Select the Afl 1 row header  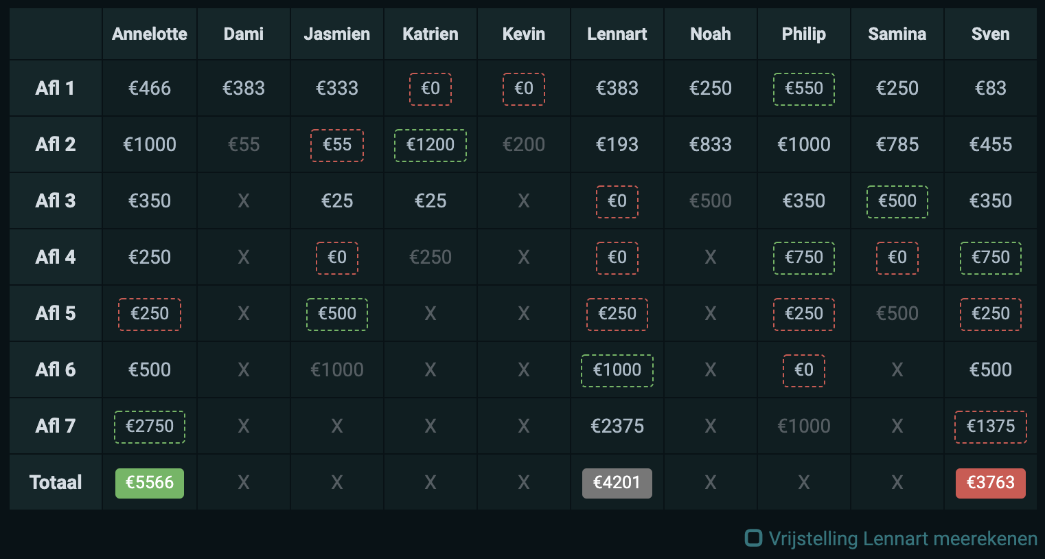click(x=55, y=89)
